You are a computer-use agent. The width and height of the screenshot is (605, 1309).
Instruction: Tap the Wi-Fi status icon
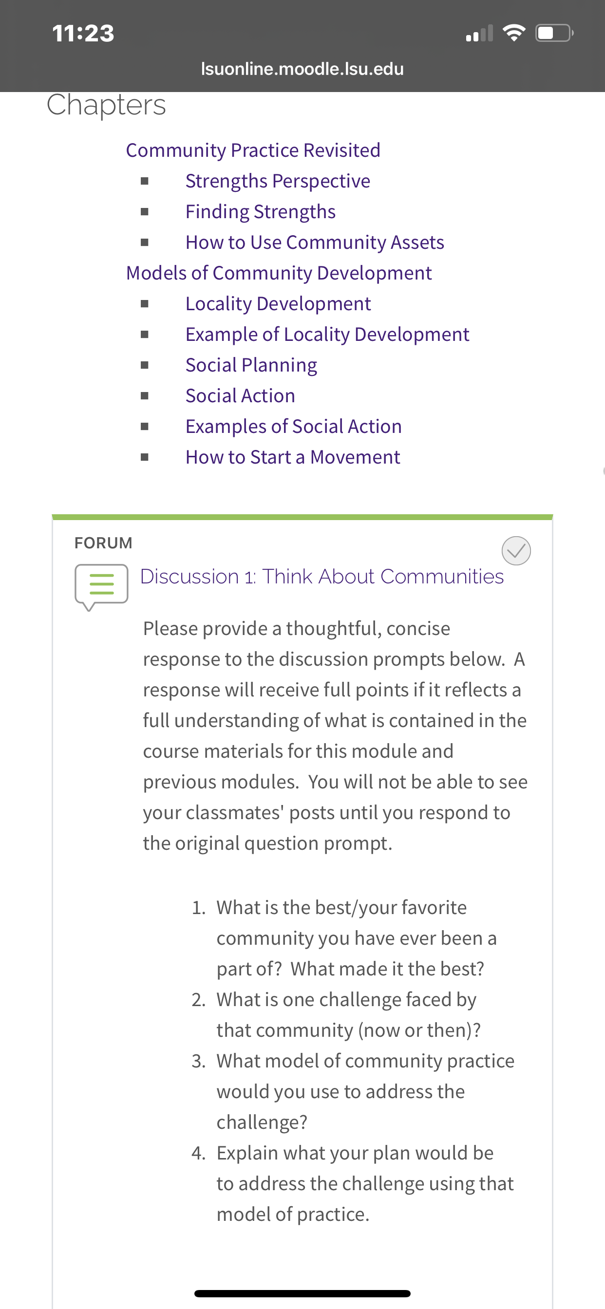click(x=513, y=33)
